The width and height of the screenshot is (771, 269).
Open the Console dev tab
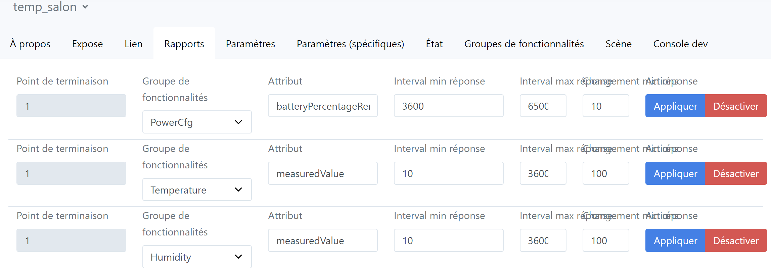click(680, 44)
